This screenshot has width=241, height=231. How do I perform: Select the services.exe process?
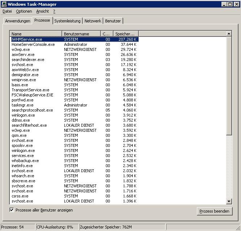pos(74,156)
